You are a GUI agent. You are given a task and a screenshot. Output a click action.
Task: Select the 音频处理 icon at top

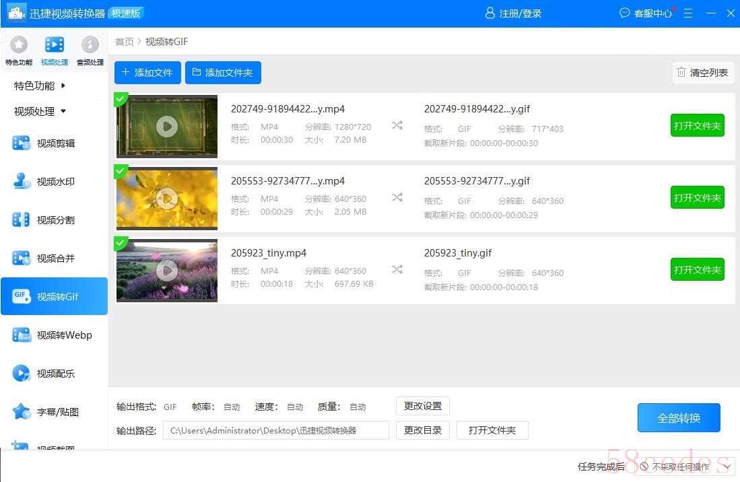(x=90, y=45)
